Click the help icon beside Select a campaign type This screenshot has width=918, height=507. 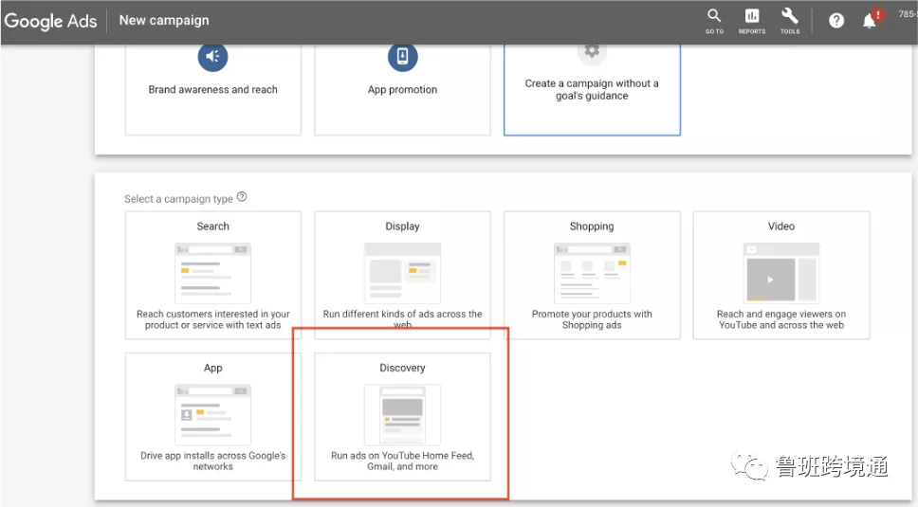(242, 197)
